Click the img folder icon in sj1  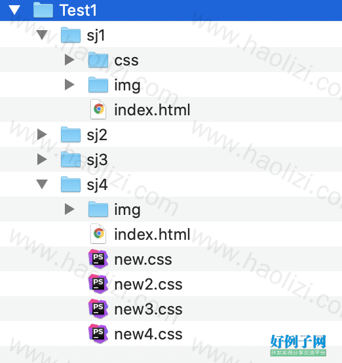pos(98,85)
